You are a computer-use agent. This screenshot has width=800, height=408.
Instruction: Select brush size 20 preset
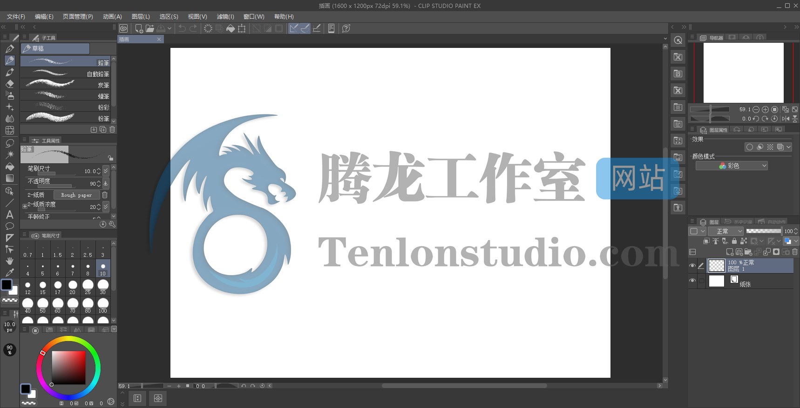73,287
